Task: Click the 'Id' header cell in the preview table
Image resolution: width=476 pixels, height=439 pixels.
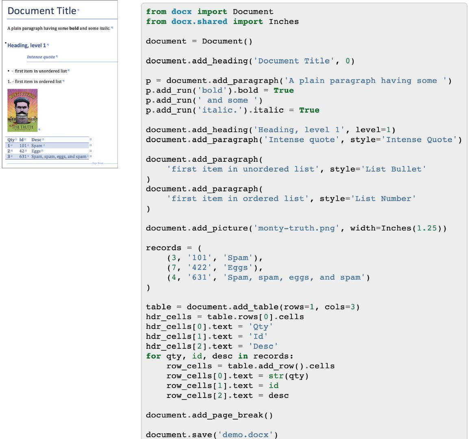Action: click(22, 140)
